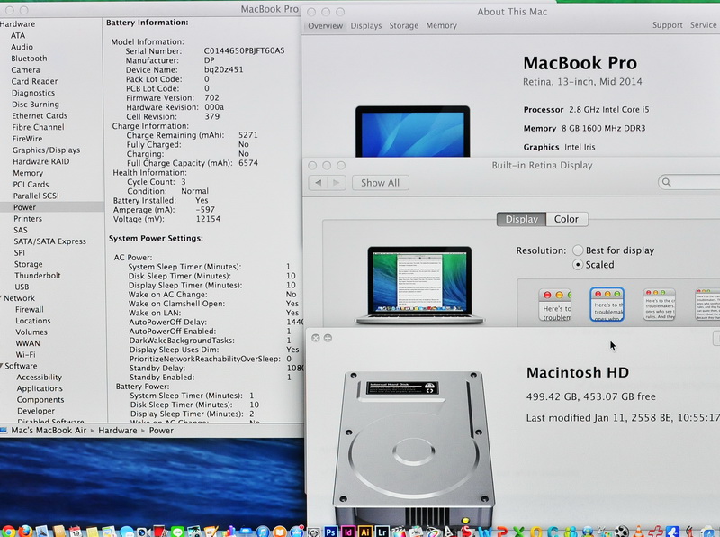This screenshot has height=537, width=720.
Task: Click the computer icon in the System Information path bar
Action: pyautogui.click(x=4, y=431)
